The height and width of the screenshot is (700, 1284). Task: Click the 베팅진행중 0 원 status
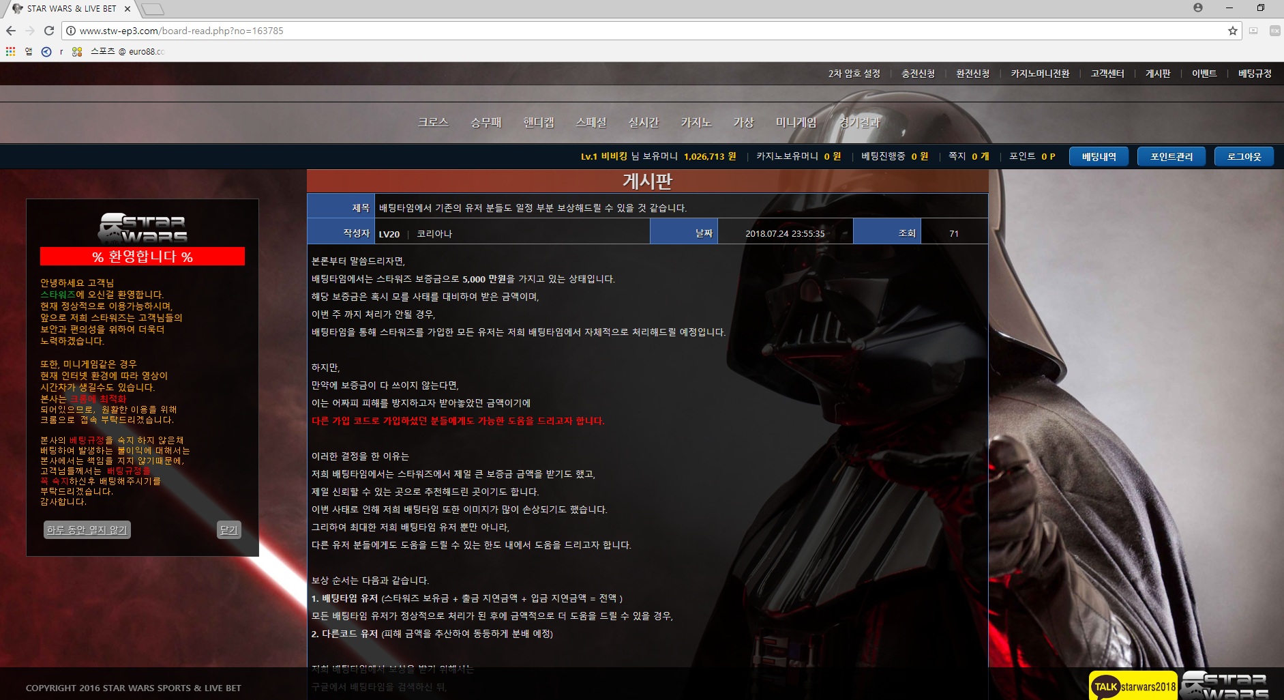(895, 156)
